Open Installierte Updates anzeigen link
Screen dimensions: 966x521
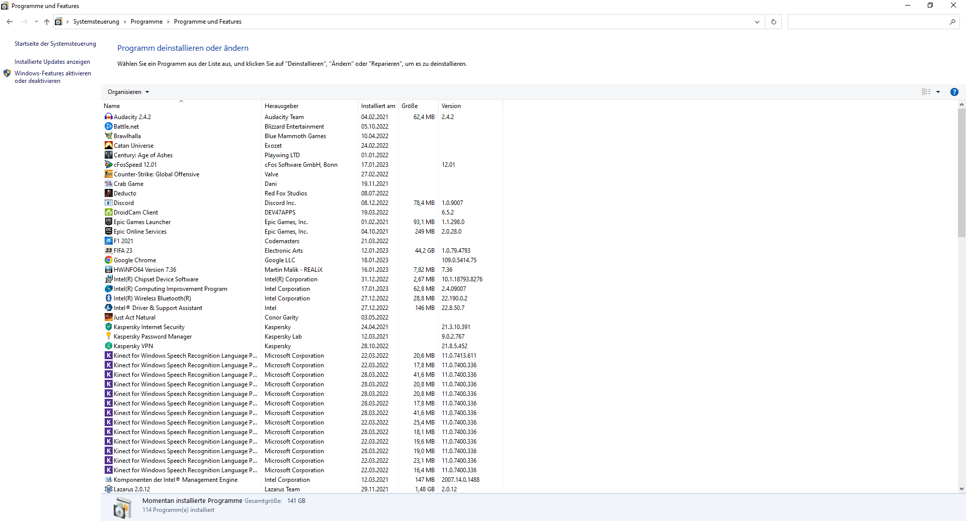pos(52,62)
